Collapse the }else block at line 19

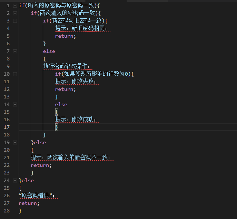15,142
